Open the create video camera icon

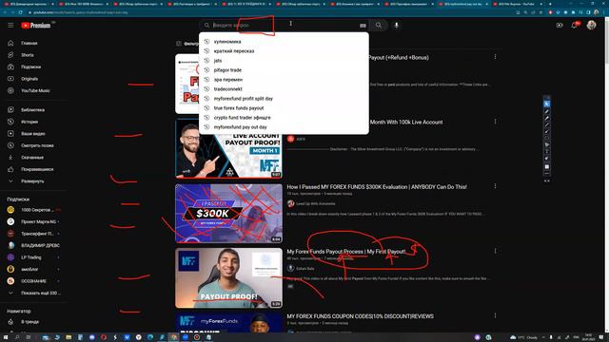[x=560, y=26]
